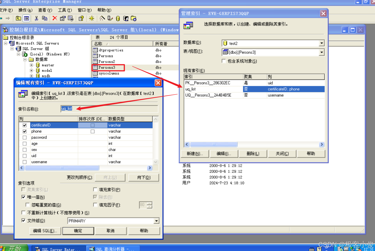
Task: Click the forward navigation arrow in toolbar
Action: [8, 18]
